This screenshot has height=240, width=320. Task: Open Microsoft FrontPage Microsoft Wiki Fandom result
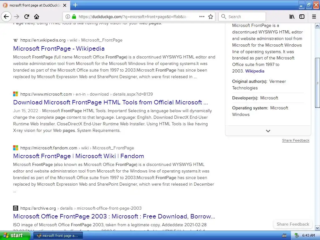[78, 156]
